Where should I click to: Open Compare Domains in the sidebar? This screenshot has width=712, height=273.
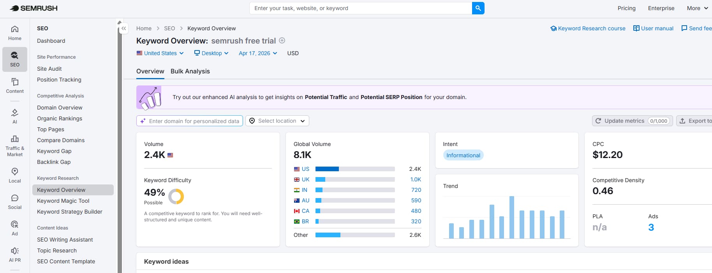[61, 140]
